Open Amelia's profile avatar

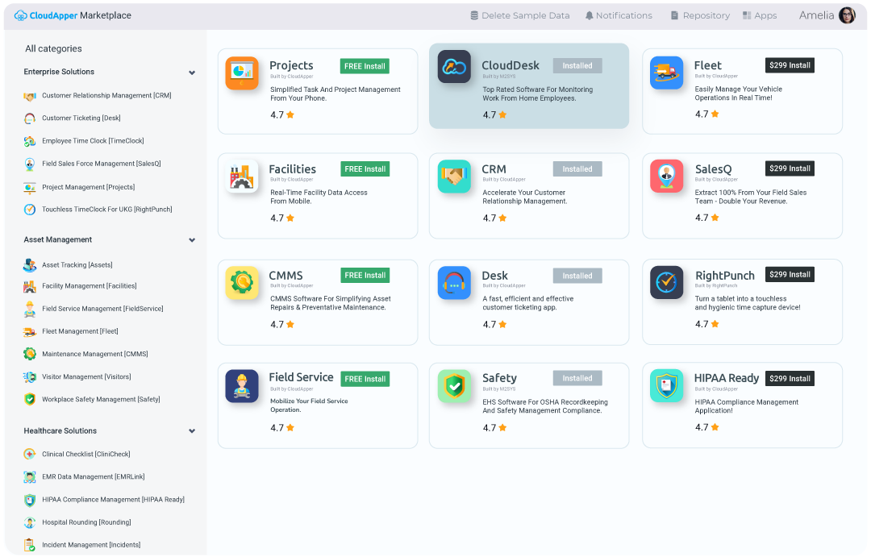coord(847,15)
